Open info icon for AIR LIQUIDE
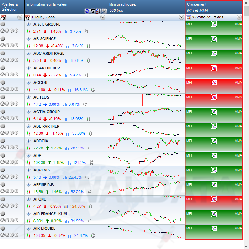Screen dimensions: 249x249 click(28, 228)
